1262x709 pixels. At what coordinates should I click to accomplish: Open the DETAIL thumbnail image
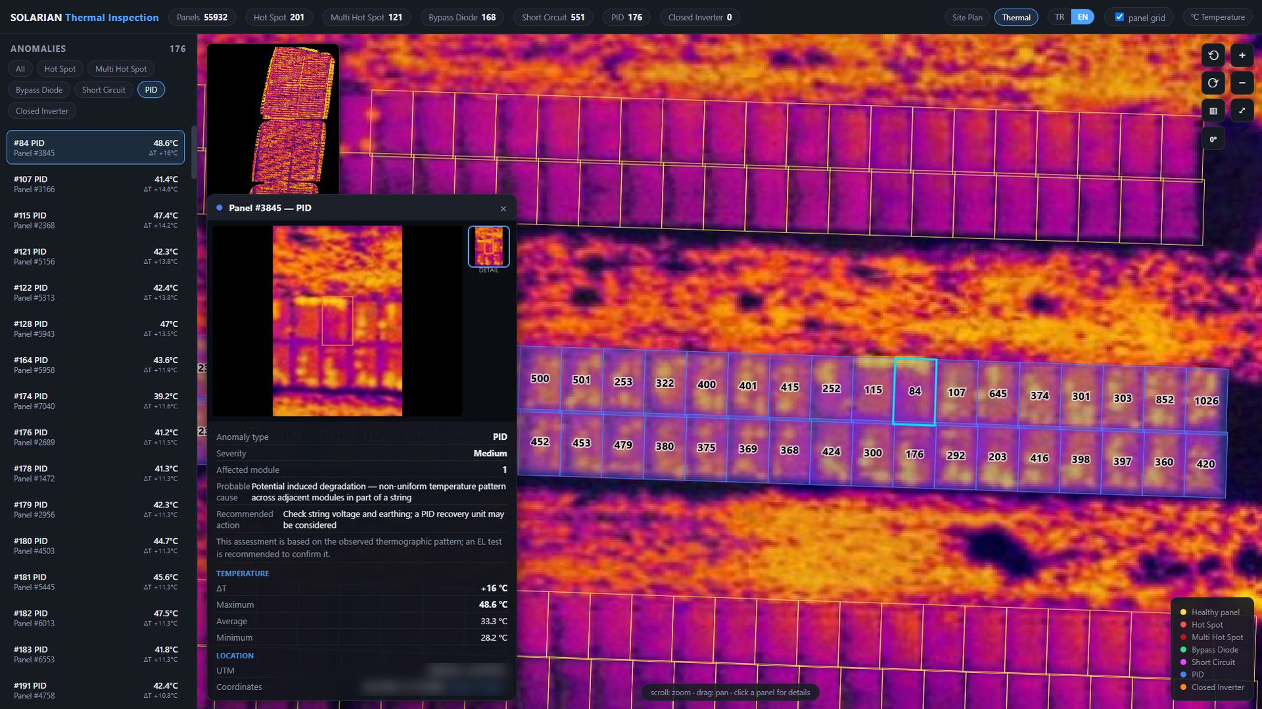pyautogui.click(x=488, y=246)
